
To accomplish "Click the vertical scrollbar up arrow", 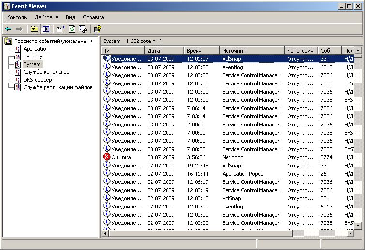I will [358, 50].
